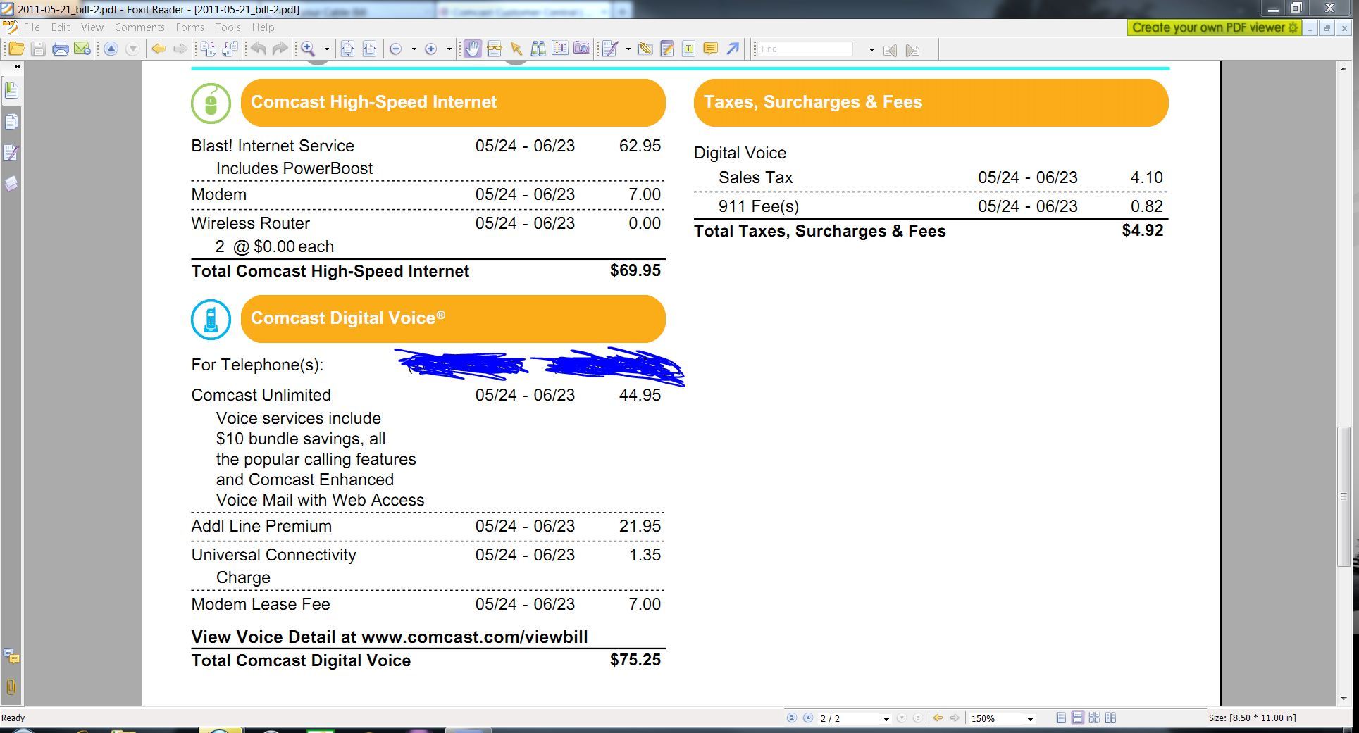1359x733 pixels.
Task: Expand the Zoom tool dropdown arrow
Action: (326, 49)
